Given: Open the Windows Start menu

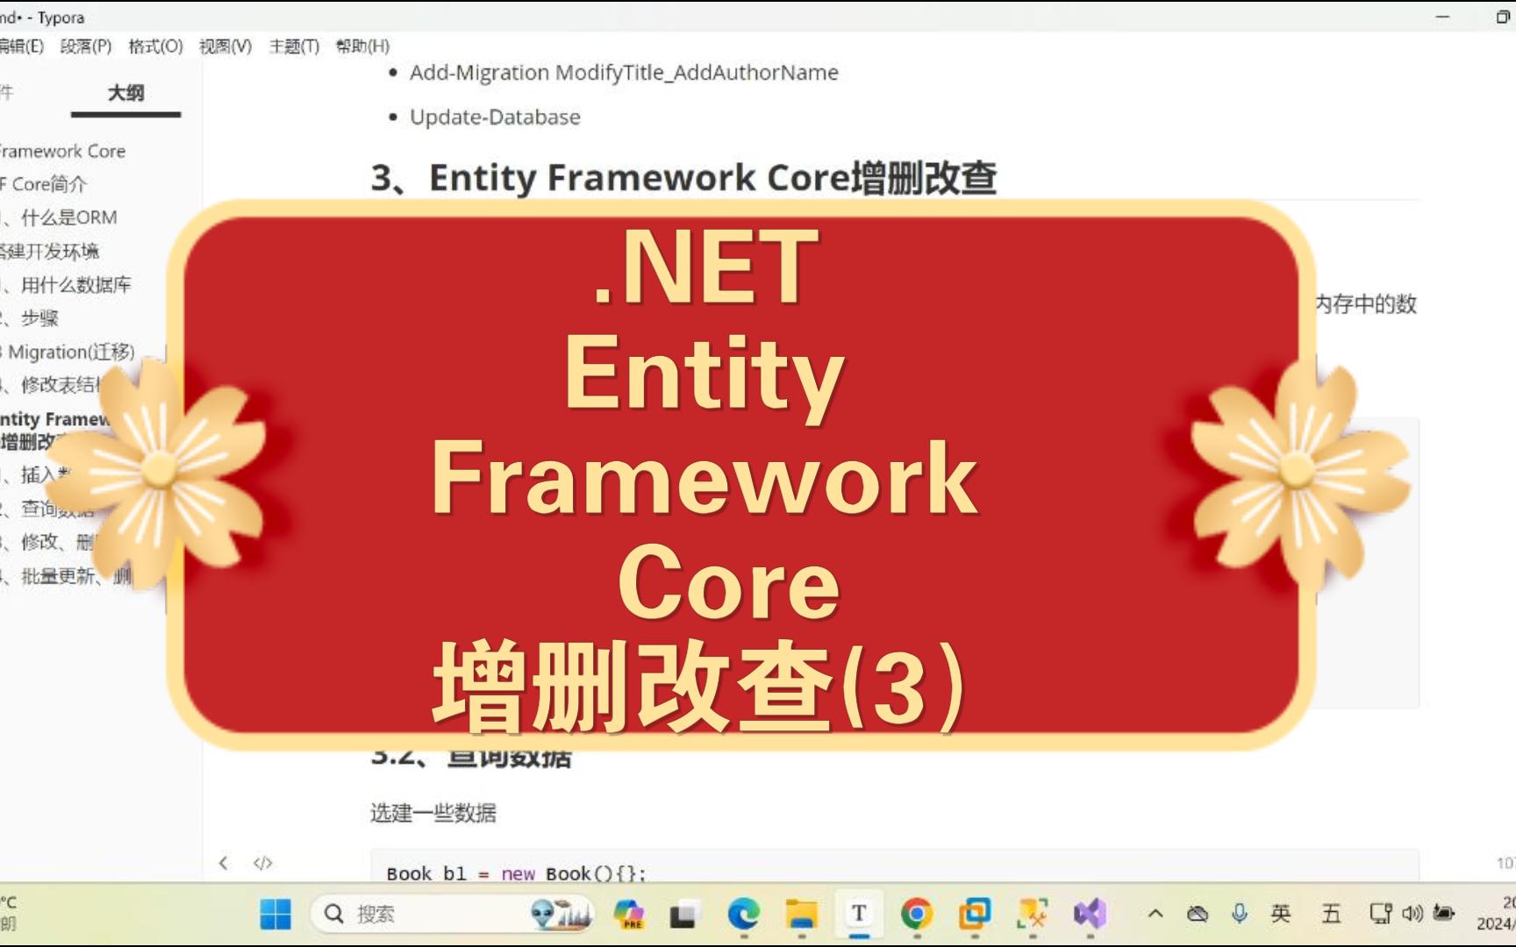Looking at the screenshot, I should 275,915.
